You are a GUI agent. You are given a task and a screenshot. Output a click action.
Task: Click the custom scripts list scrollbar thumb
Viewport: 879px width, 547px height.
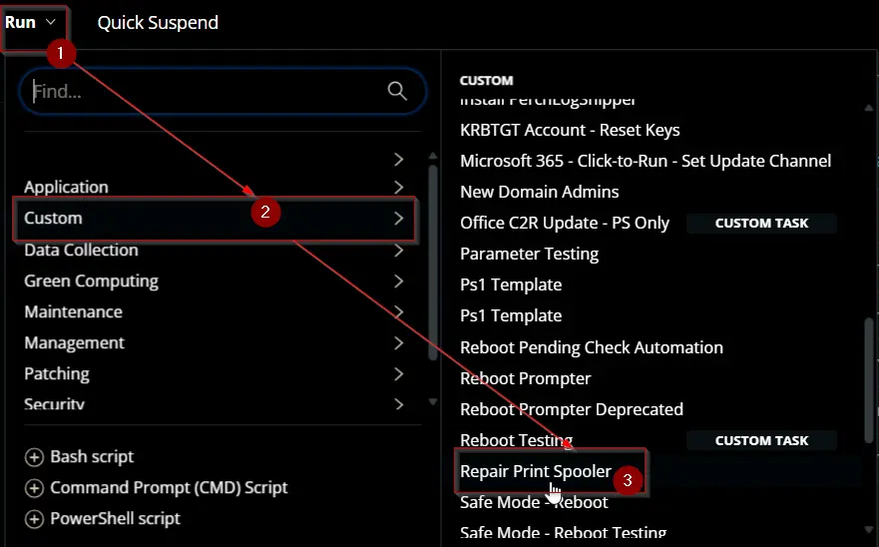(x=869, y=380)
